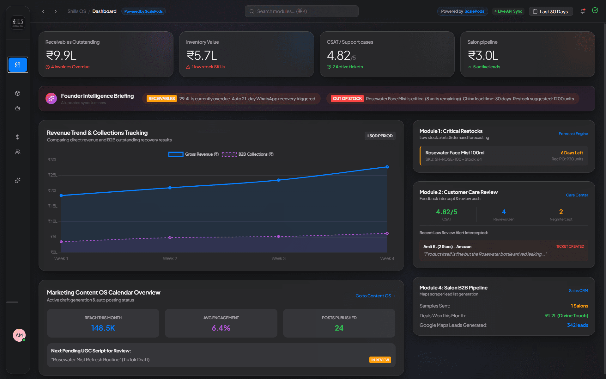Open the people icon in sidebar
The width and height of the screenshot is (606, 379).
click(18, 152)
